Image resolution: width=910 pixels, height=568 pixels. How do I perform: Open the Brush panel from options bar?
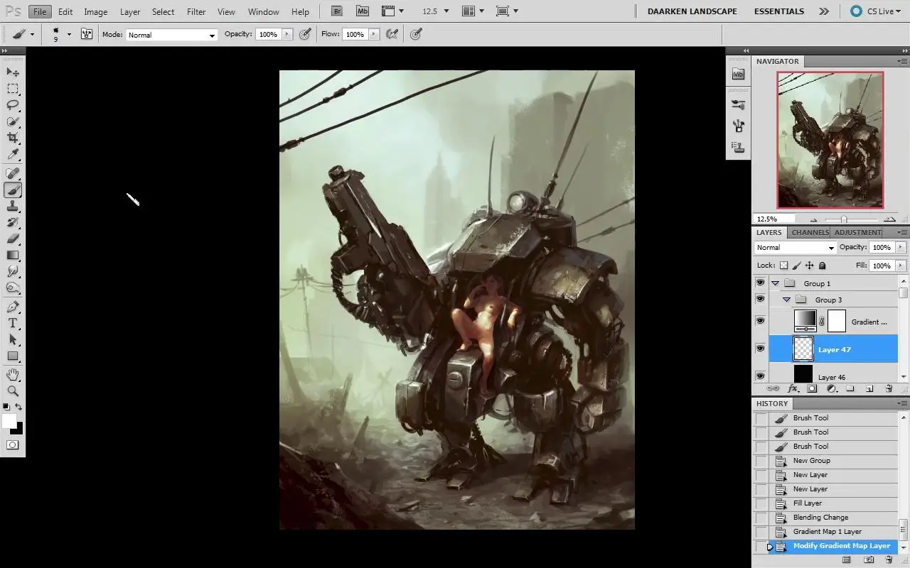pyautogui.click(x=87, y=34)
